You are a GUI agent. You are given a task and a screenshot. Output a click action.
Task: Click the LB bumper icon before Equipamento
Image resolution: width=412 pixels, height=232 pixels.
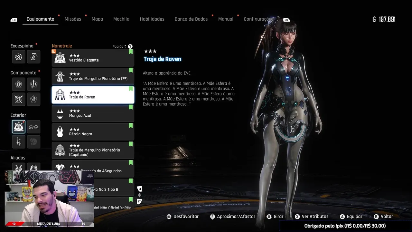pyautogui.click(x=14, y=20)
